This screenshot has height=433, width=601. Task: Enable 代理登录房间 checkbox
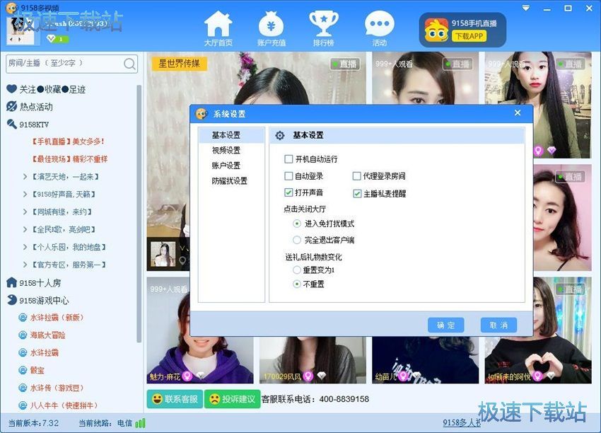click(x=356, y=176)
